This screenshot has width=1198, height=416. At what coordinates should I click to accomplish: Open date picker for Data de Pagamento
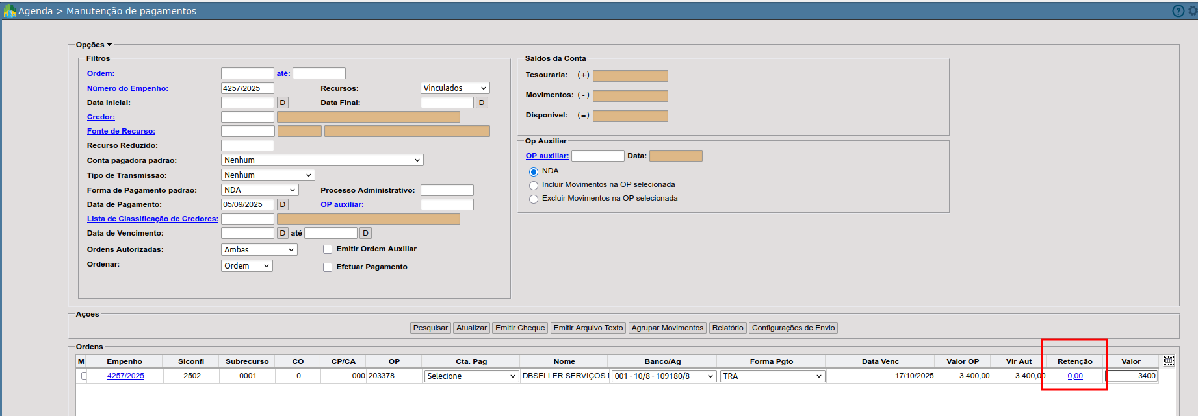(283, 204)
